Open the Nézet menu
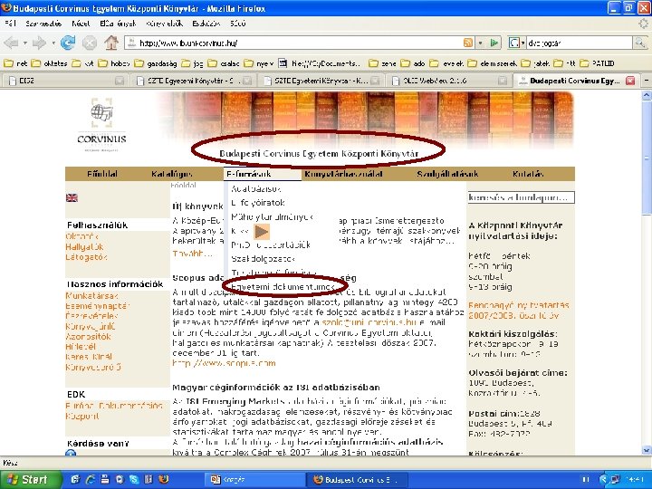This screenshot has height=489, width=652. coord(81,24)
